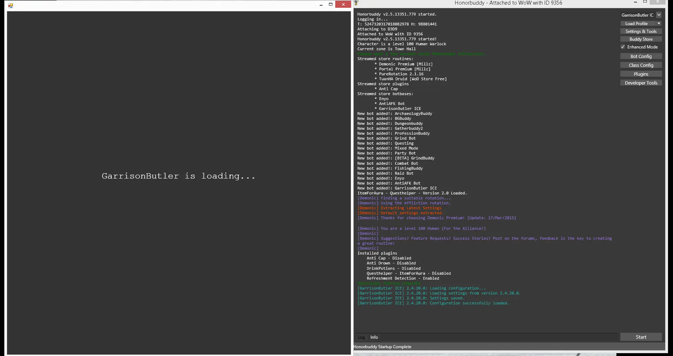This screenshot has height=356, width=673.
Task: Maximize the GarrisonButler loading window
Action: pyautogui.click(x=331, y=5)
